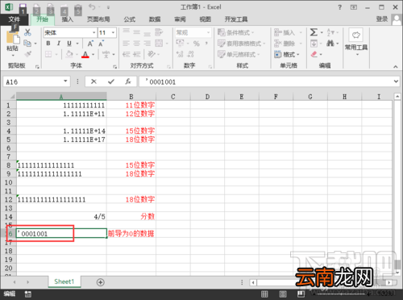The width and height of the screenshot is (403, 300).
Task: Switch to 插入 ribbon tab
Action: pyautogui.click(x=67, y=19)
